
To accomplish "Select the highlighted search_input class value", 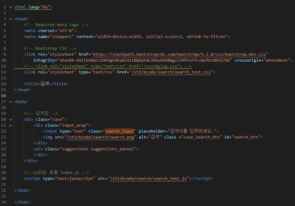I will 120,131.
